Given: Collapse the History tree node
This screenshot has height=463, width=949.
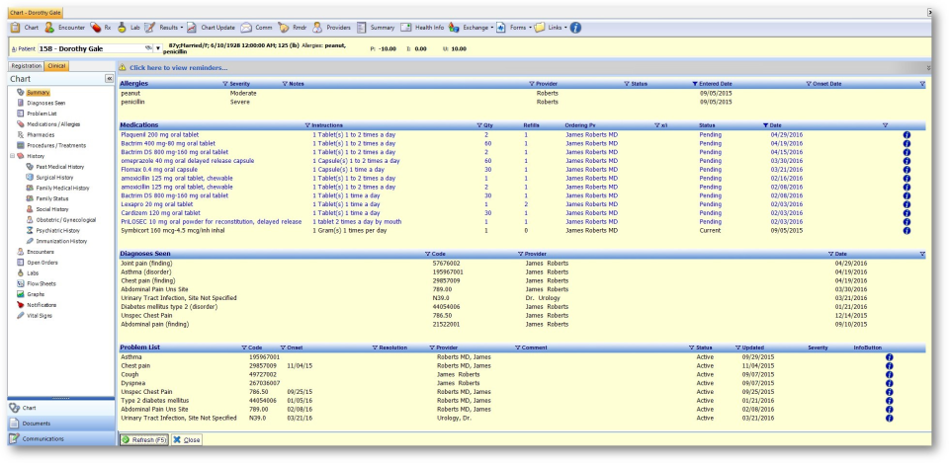Looking at the screenshot, I should tap(13, 156).
